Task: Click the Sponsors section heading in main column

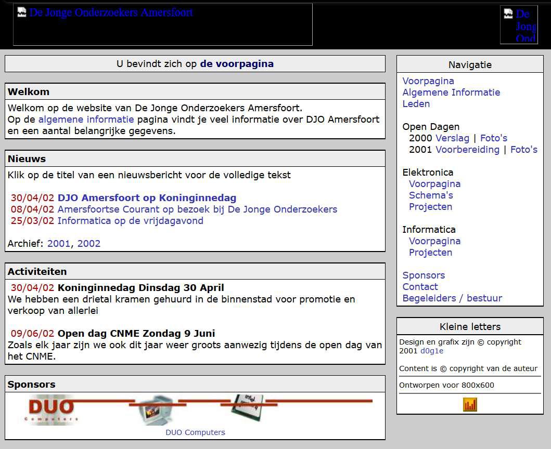Action: pyautogui.click(x=31, y=385)
